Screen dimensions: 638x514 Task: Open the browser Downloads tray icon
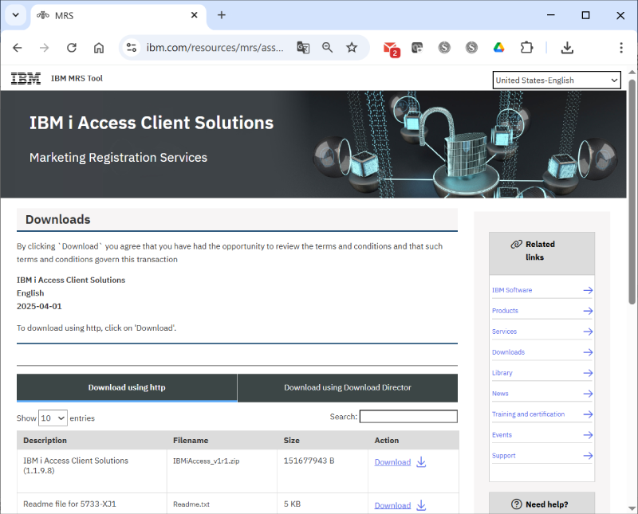click(x=567, y=48)
